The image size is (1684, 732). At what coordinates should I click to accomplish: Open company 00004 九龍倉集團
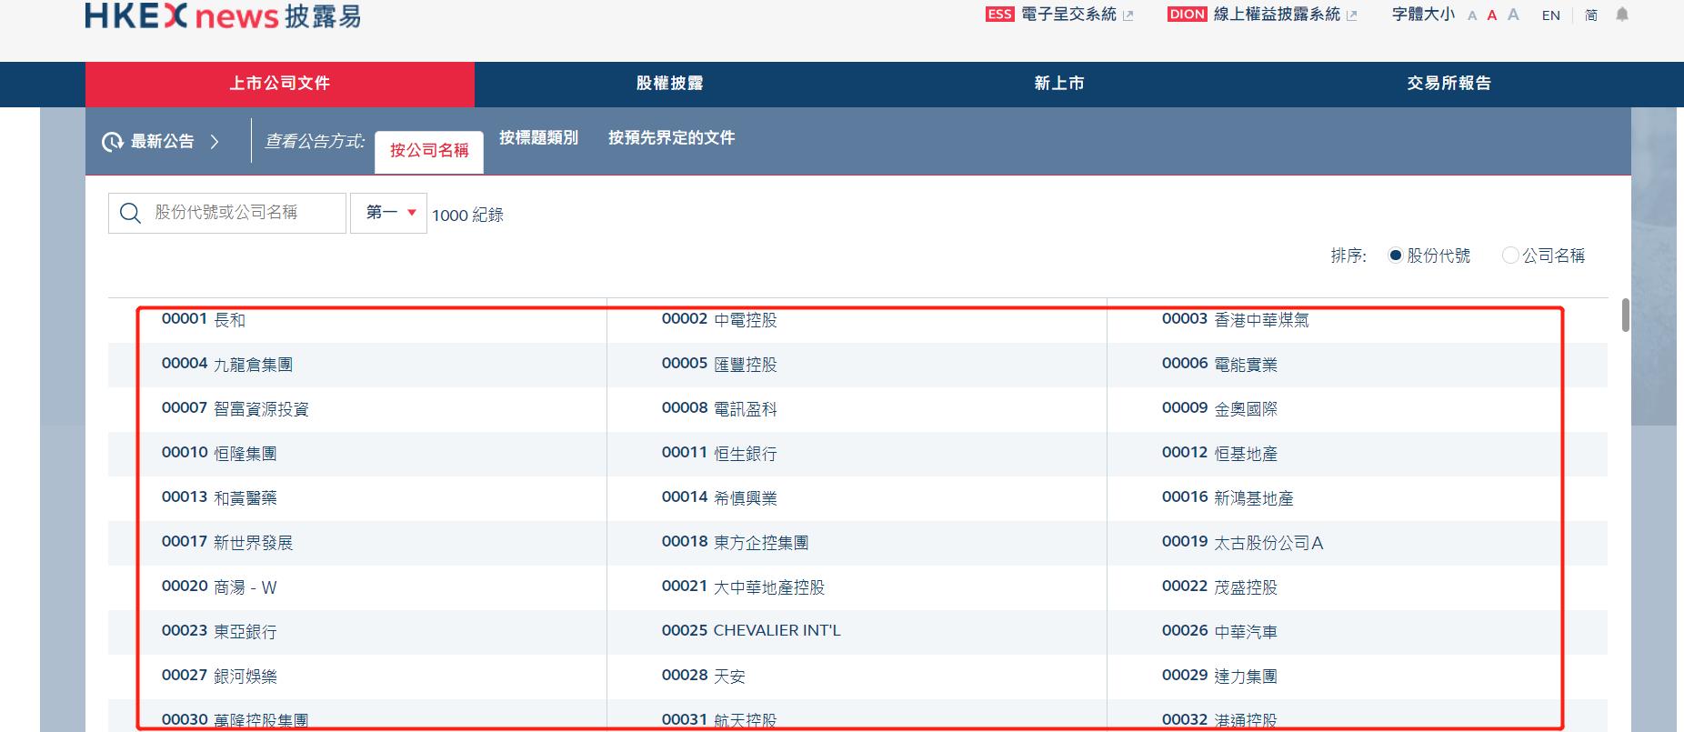(x=227, y=365)
